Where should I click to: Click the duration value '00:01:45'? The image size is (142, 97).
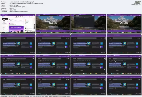point(12,8)
